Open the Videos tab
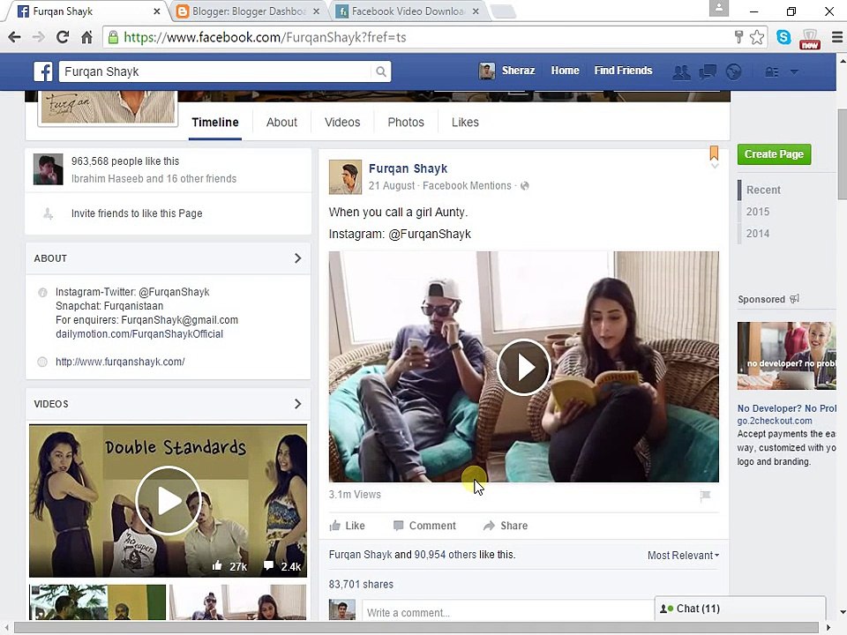The image size is (847, 635). [x=342, y=122]
